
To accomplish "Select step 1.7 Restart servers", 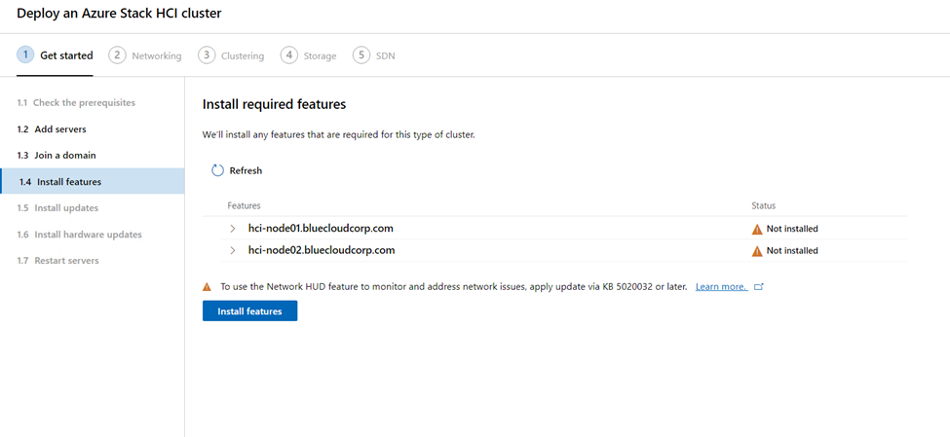I will 57,260.
